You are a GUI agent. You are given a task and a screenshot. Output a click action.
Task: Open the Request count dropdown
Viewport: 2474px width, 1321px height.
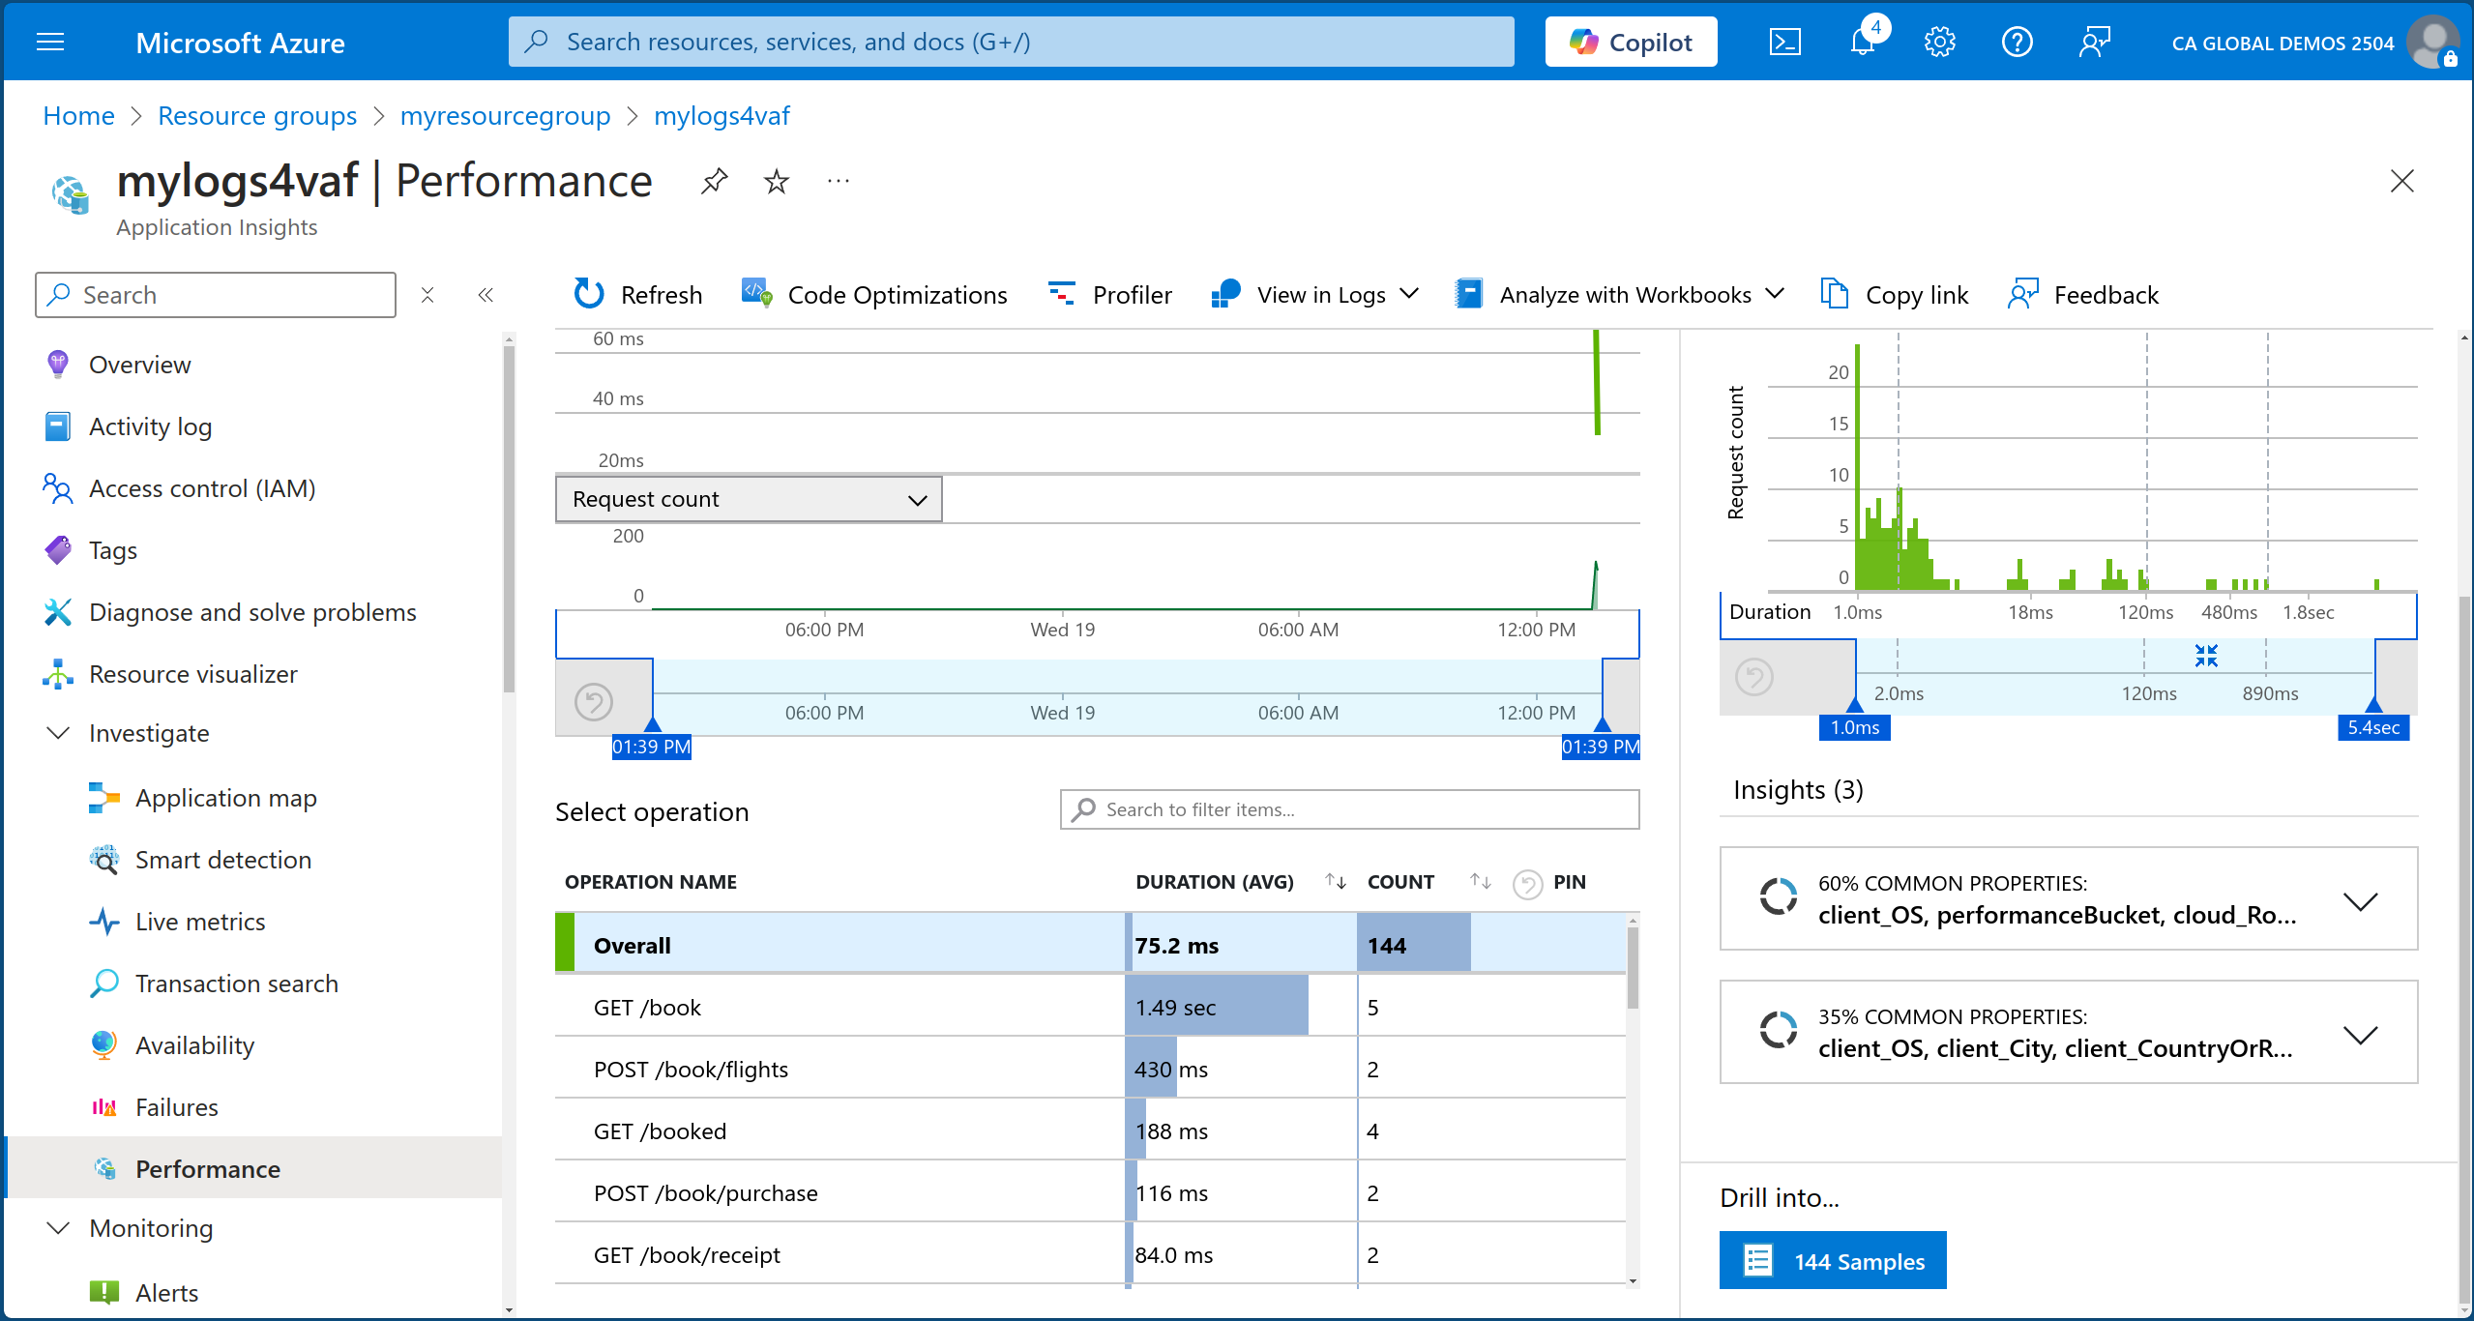[749, 499]
